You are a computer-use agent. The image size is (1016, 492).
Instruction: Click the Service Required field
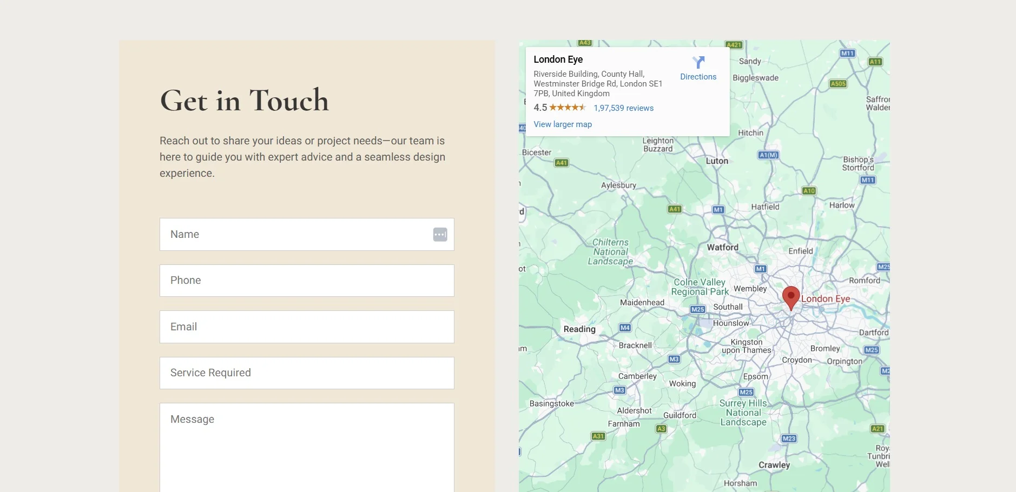[307, 373]
